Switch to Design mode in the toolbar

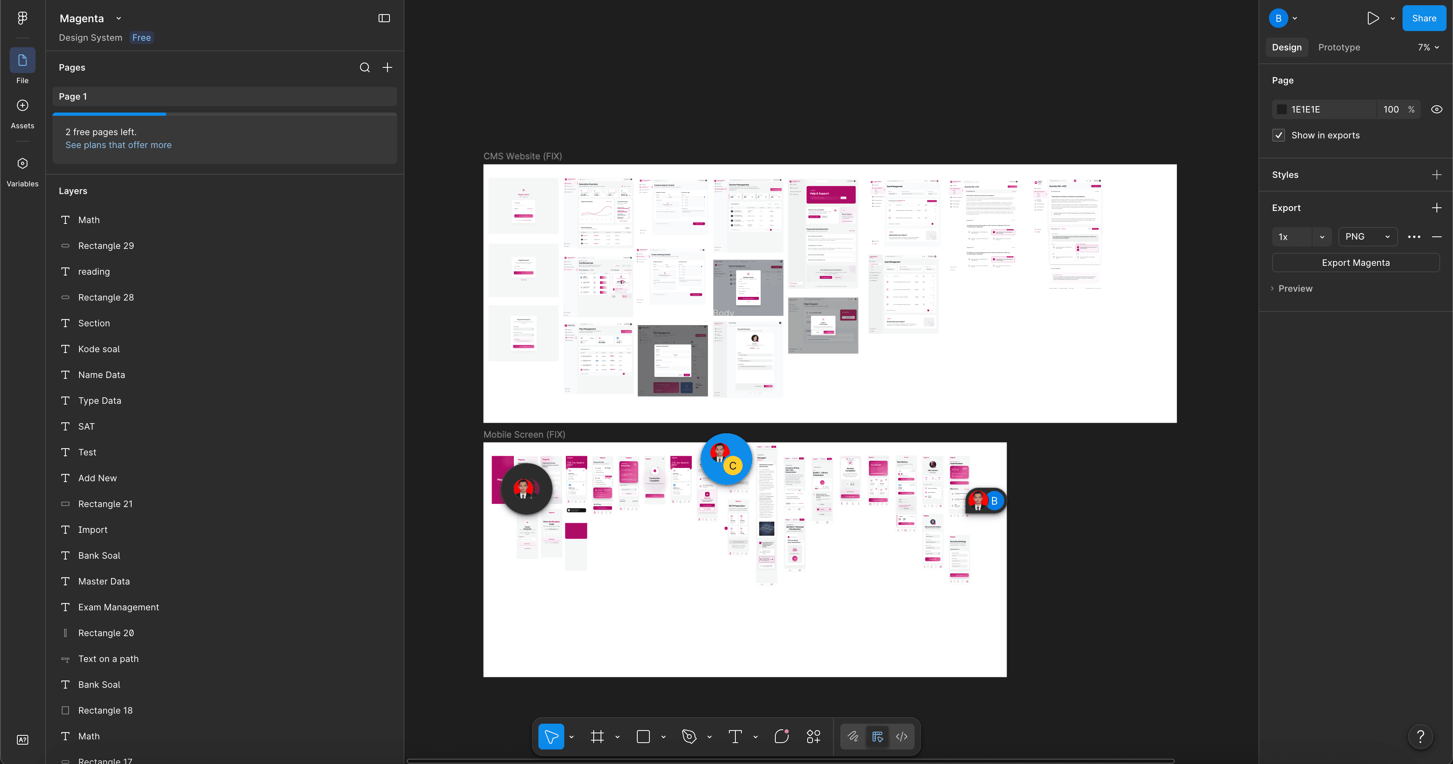[x=877, y=737]
